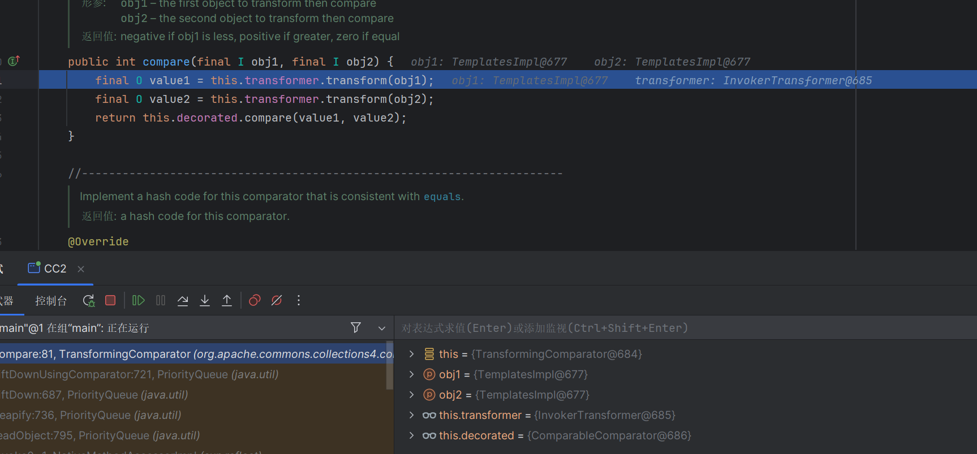Open the thread selector dropdown arrow

(x=382, y=328)
